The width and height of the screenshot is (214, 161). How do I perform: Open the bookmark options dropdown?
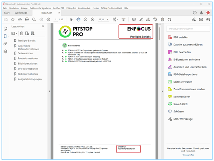point(14,33)
